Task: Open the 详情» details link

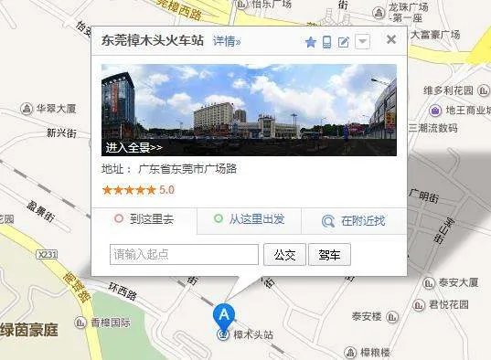Action: coord(227,41)
